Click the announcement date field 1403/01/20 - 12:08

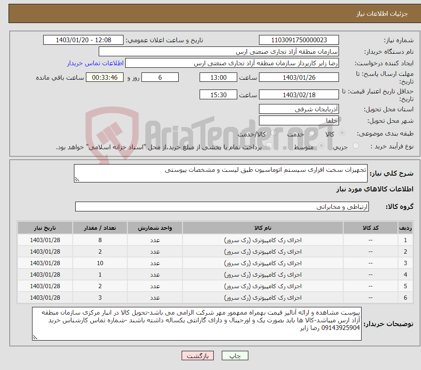pyautogui.click(x=83, y=40)
